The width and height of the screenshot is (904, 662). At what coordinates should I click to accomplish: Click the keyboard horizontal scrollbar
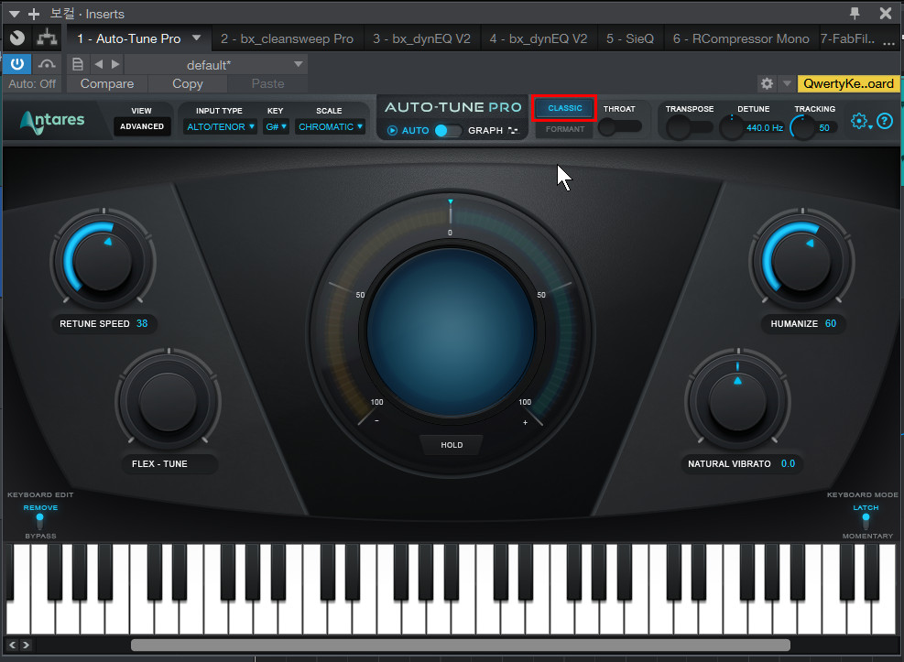point(460,645)
